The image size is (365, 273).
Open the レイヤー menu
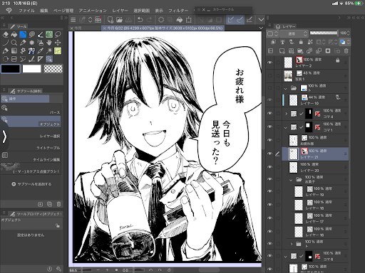120,11
